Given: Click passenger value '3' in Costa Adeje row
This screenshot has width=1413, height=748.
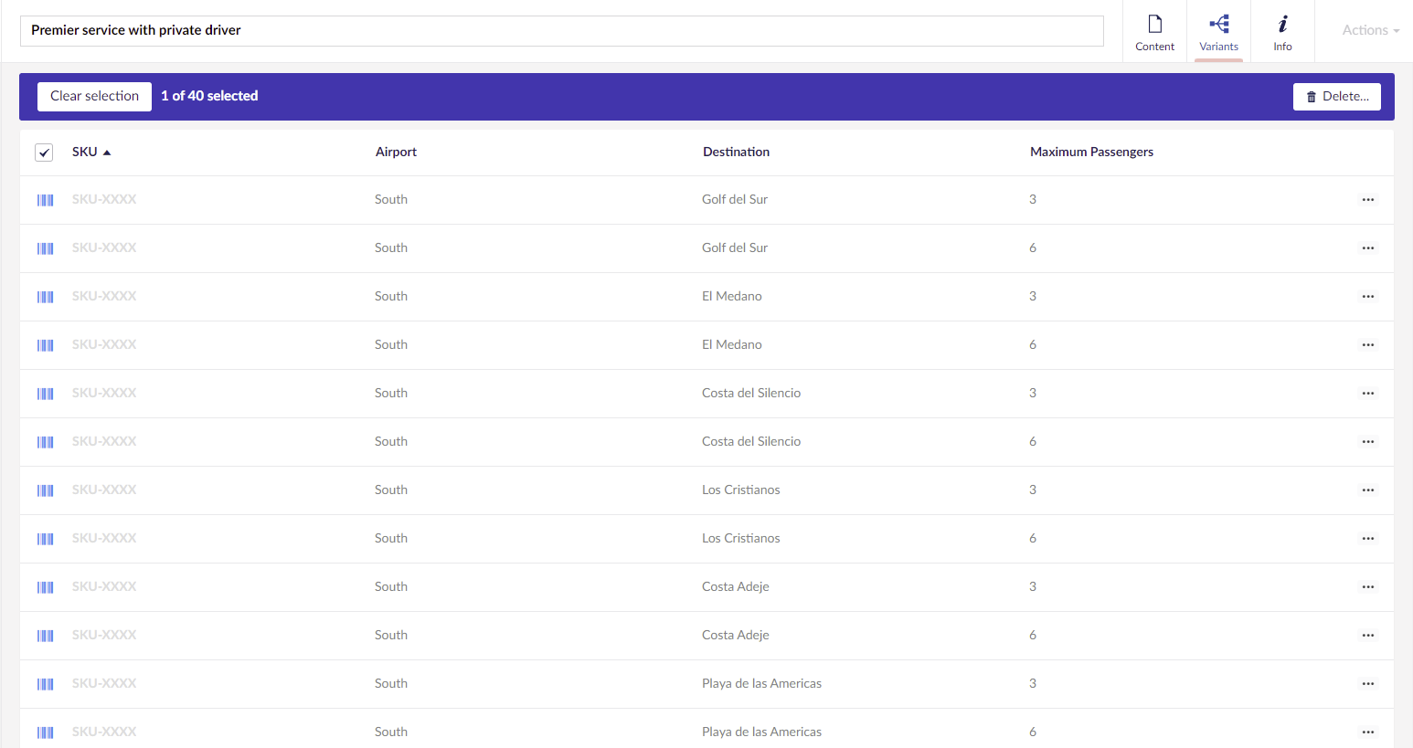Looking at the screenshot, I should (x=1033, y=586).
